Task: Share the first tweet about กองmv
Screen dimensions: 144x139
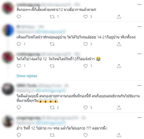Action: pyautogui.click(x=119, y=17)
